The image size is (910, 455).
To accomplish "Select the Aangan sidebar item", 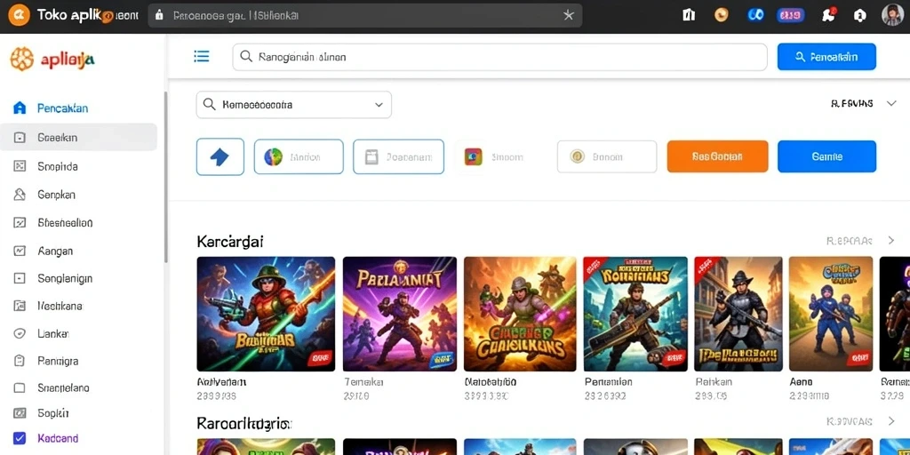I will pos(55,251).
